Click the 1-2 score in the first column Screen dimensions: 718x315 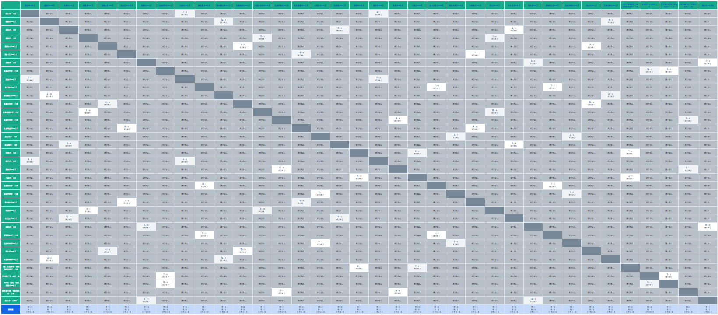pos(30,161)
